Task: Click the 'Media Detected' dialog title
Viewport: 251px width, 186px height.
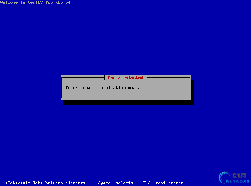Action: [x=125, y=78]
